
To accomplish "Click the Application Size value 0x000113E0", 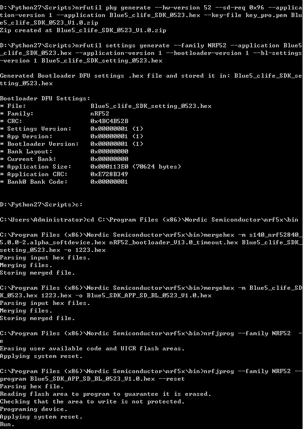I will pyautogui.click(x=109, y=167).
